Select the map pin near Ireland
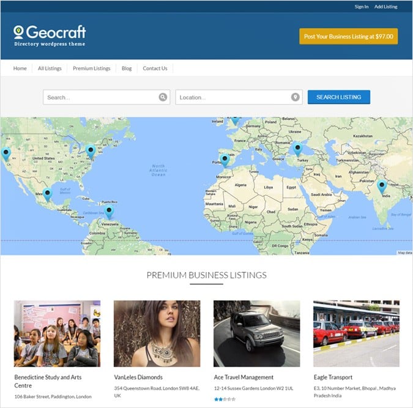 point(235,121)
